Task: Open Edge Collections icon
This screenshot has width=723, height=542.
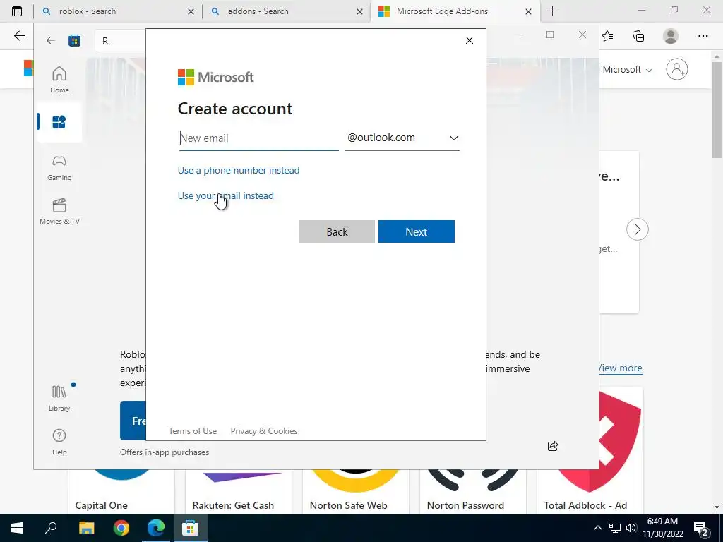Action: tap(638, 36)
